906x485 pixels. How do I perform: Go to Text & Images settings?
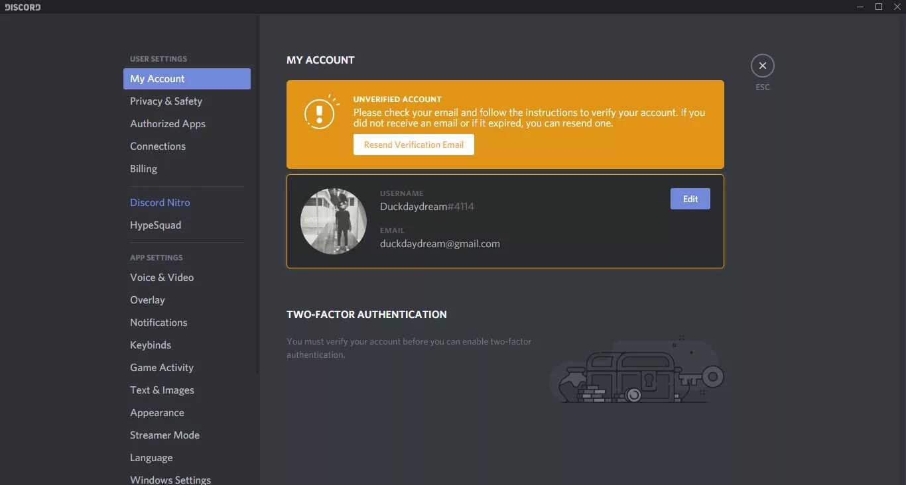187,390
